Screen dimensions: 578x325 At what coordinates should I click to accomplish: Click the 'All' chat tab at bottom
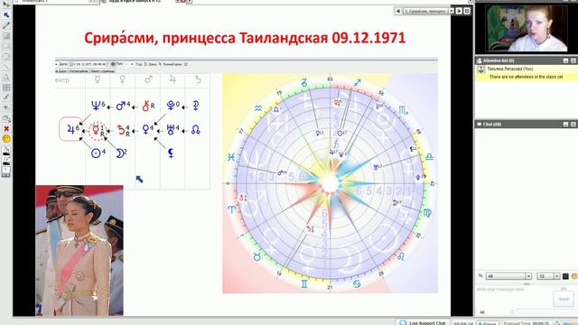(x=481, y=312)
